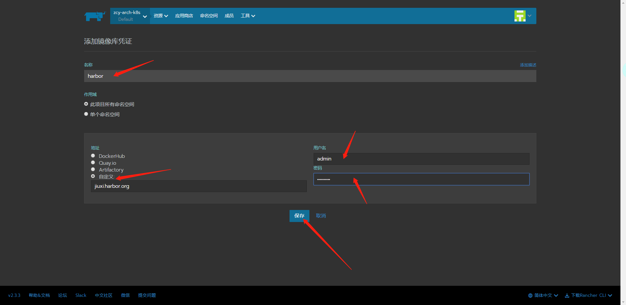626x305 pixels.
Task: Focus the 用户名 field containing admin
Action: pos(421,159)
